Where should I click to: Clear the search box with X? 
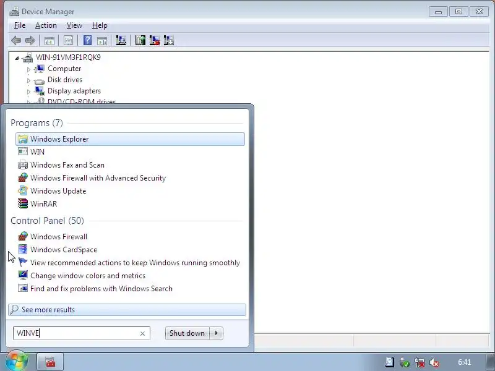pos(142,333)
